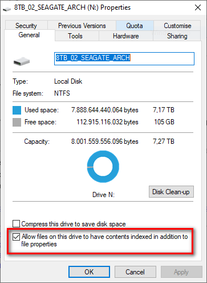
Task: Click the blue Used space color square
Action: 17,111
